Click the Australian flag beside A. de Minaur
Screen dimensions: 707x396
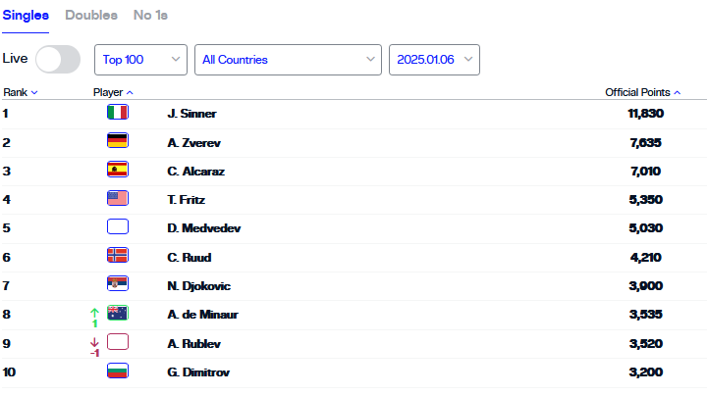(117, 314)
